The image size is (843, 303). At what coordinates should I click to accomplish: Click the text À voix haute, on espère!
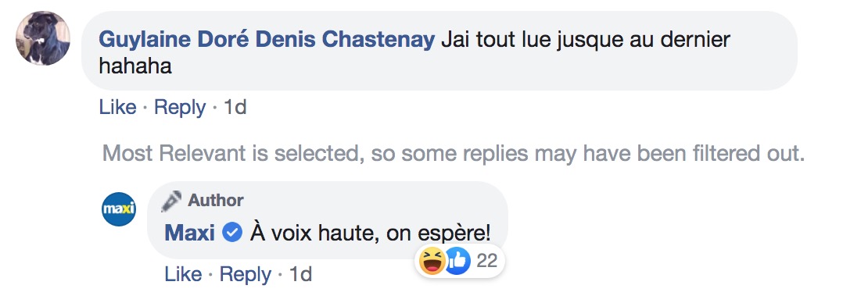pos(370,233)
